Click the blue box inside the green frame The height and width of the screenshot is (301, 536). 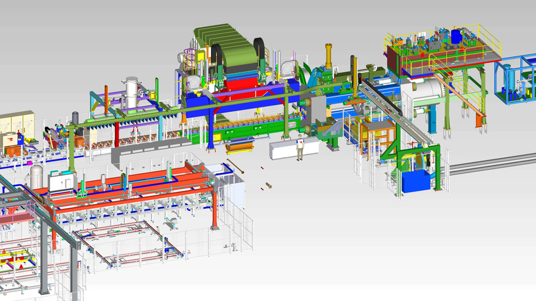pyautogui.click(x=416, y=180)
